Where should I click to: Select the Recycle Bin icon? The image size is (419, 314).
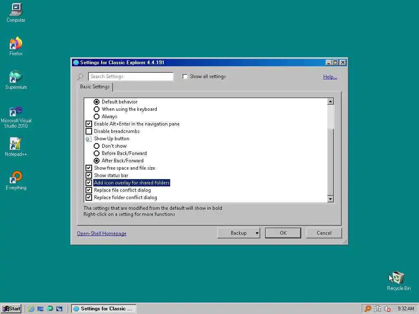coord(399,280)
